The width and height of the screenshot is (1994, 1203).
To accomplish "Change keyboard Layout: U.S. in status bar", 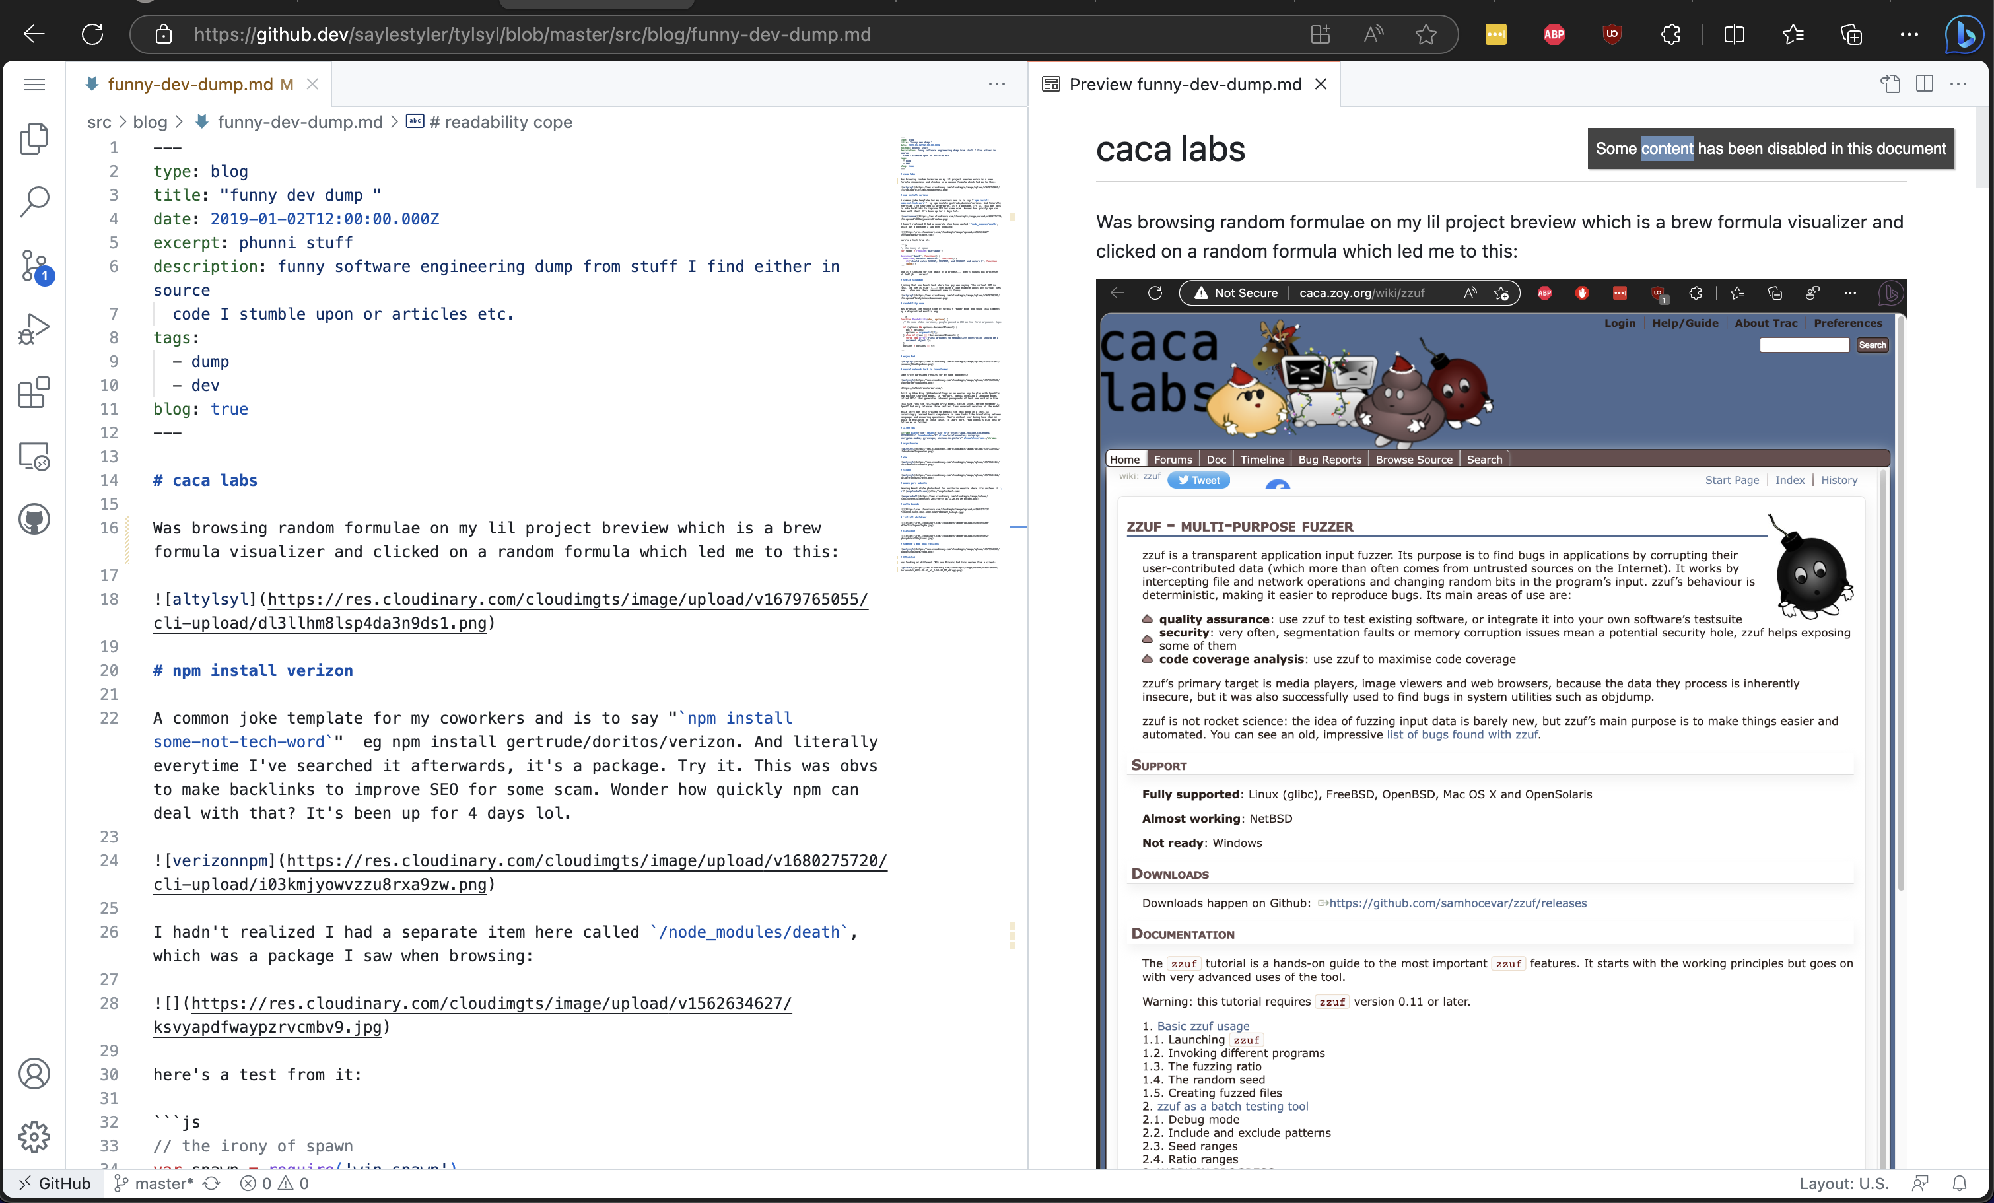I will pos(1843,1184).
